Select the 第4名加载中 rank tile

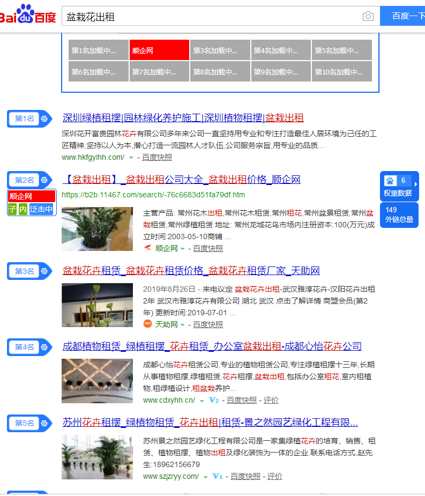281,50
